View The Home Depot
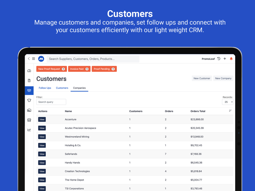 point(42,180)
